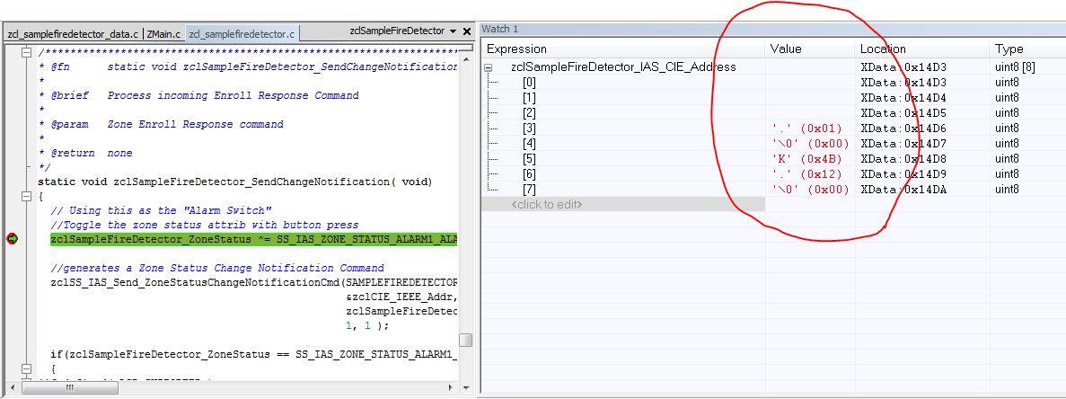Select array element [1] in Watch
Screen dimensions: 1066x399
pyautogui.click(x=529, y=98)
